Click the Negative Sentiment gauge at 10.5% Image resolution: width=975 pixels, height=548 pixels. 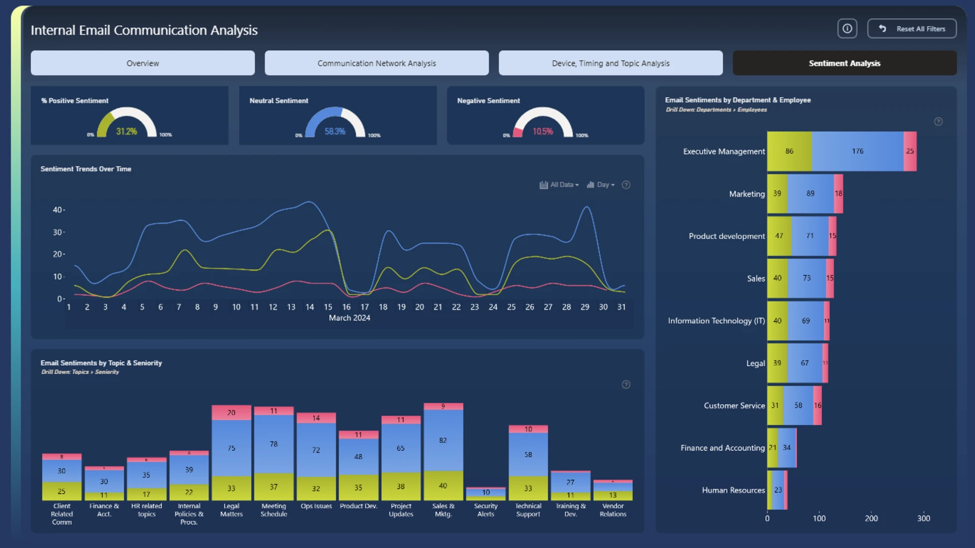[x=543, y=122]
